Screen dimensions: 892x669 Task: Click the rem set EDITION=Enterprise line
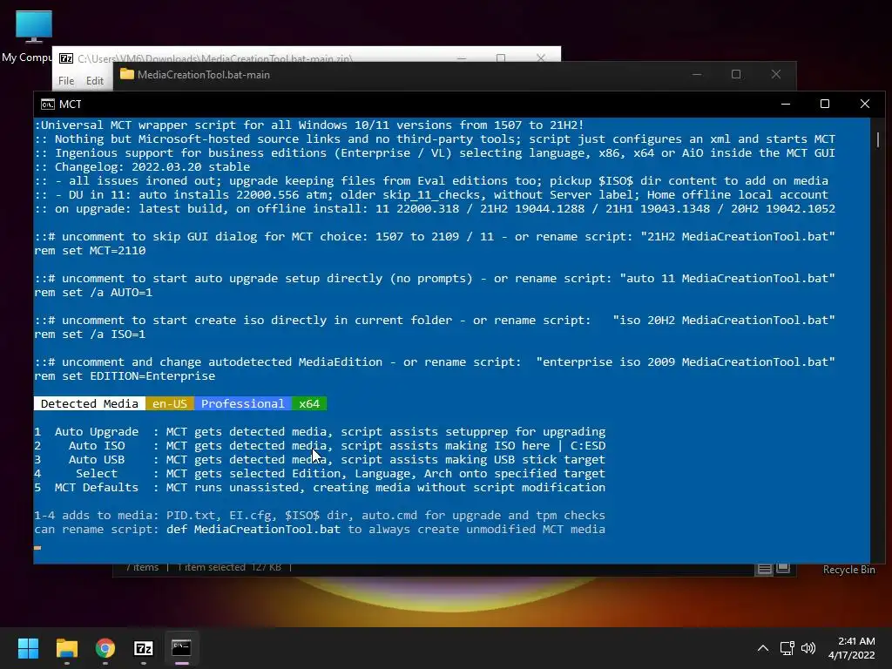coord(125,376)
